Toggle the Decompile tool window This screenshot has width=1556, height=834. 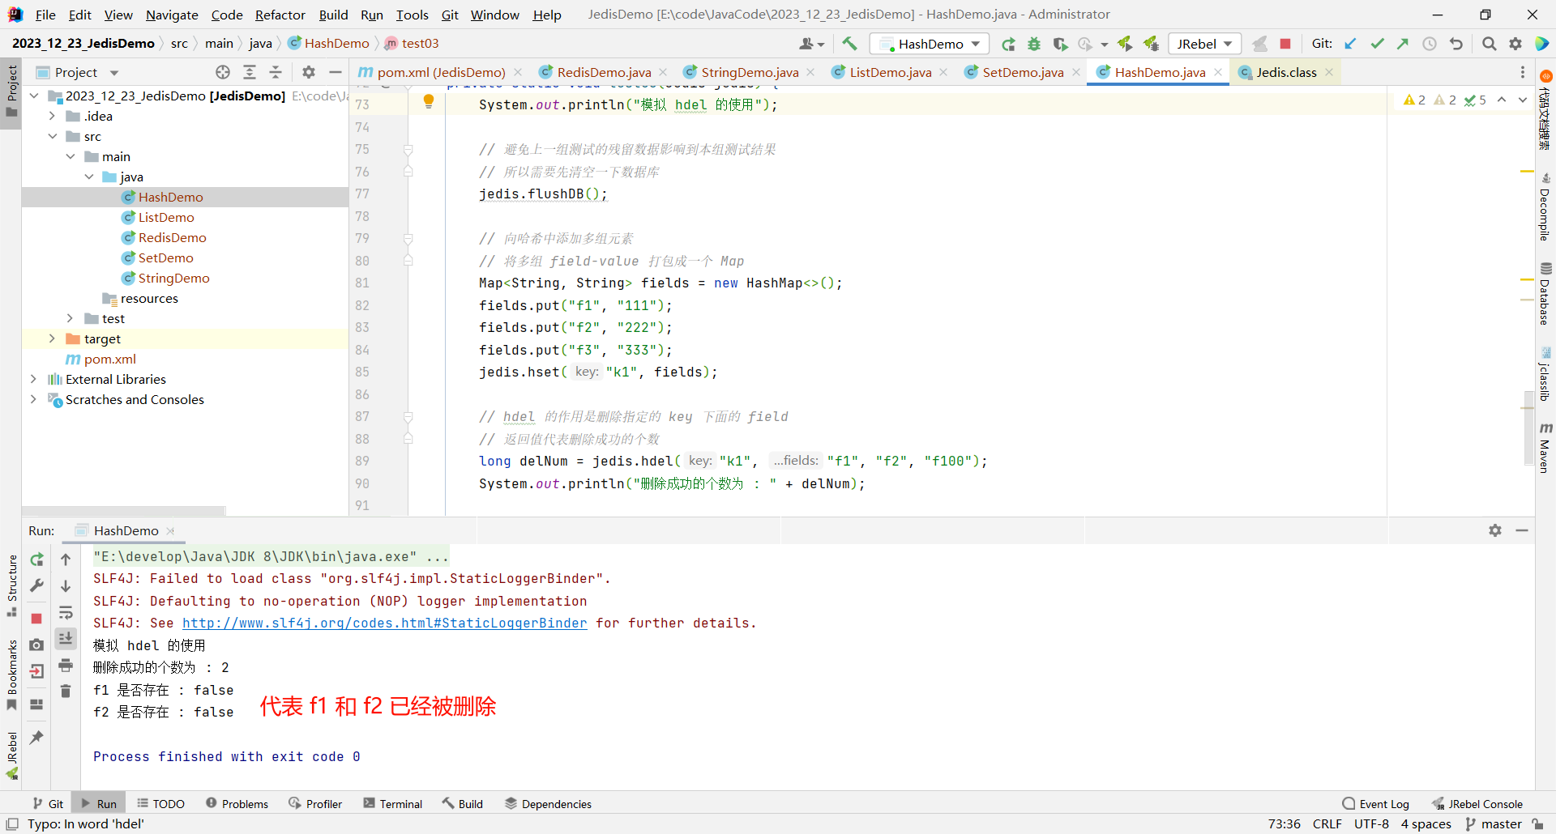point(1545,206)
